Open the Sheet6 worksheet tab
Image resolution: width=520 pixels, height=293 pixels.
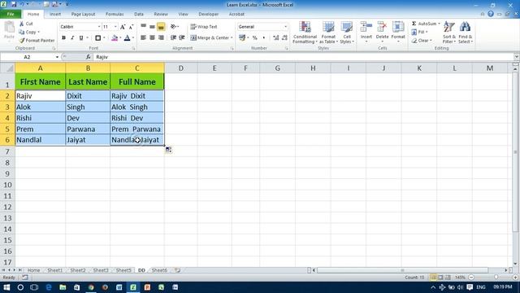coord(159,270)
